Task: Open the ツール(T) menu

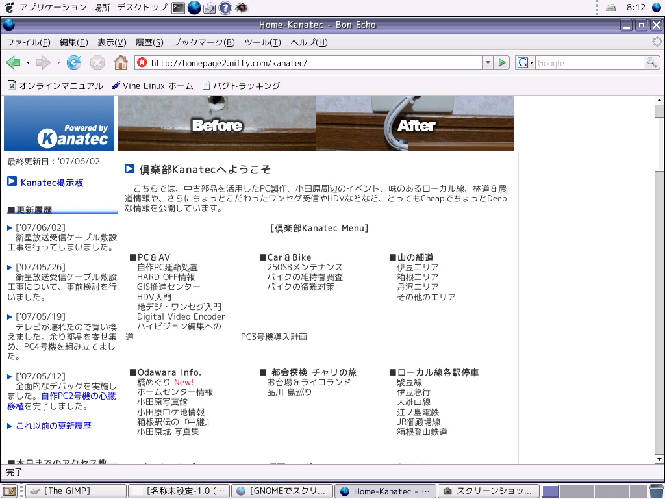Action: coord(262,42)
